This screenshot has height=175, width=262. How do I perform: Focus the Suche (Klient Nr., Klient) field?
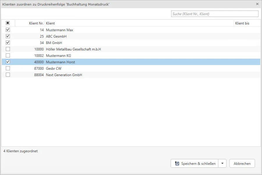[215, 14]
